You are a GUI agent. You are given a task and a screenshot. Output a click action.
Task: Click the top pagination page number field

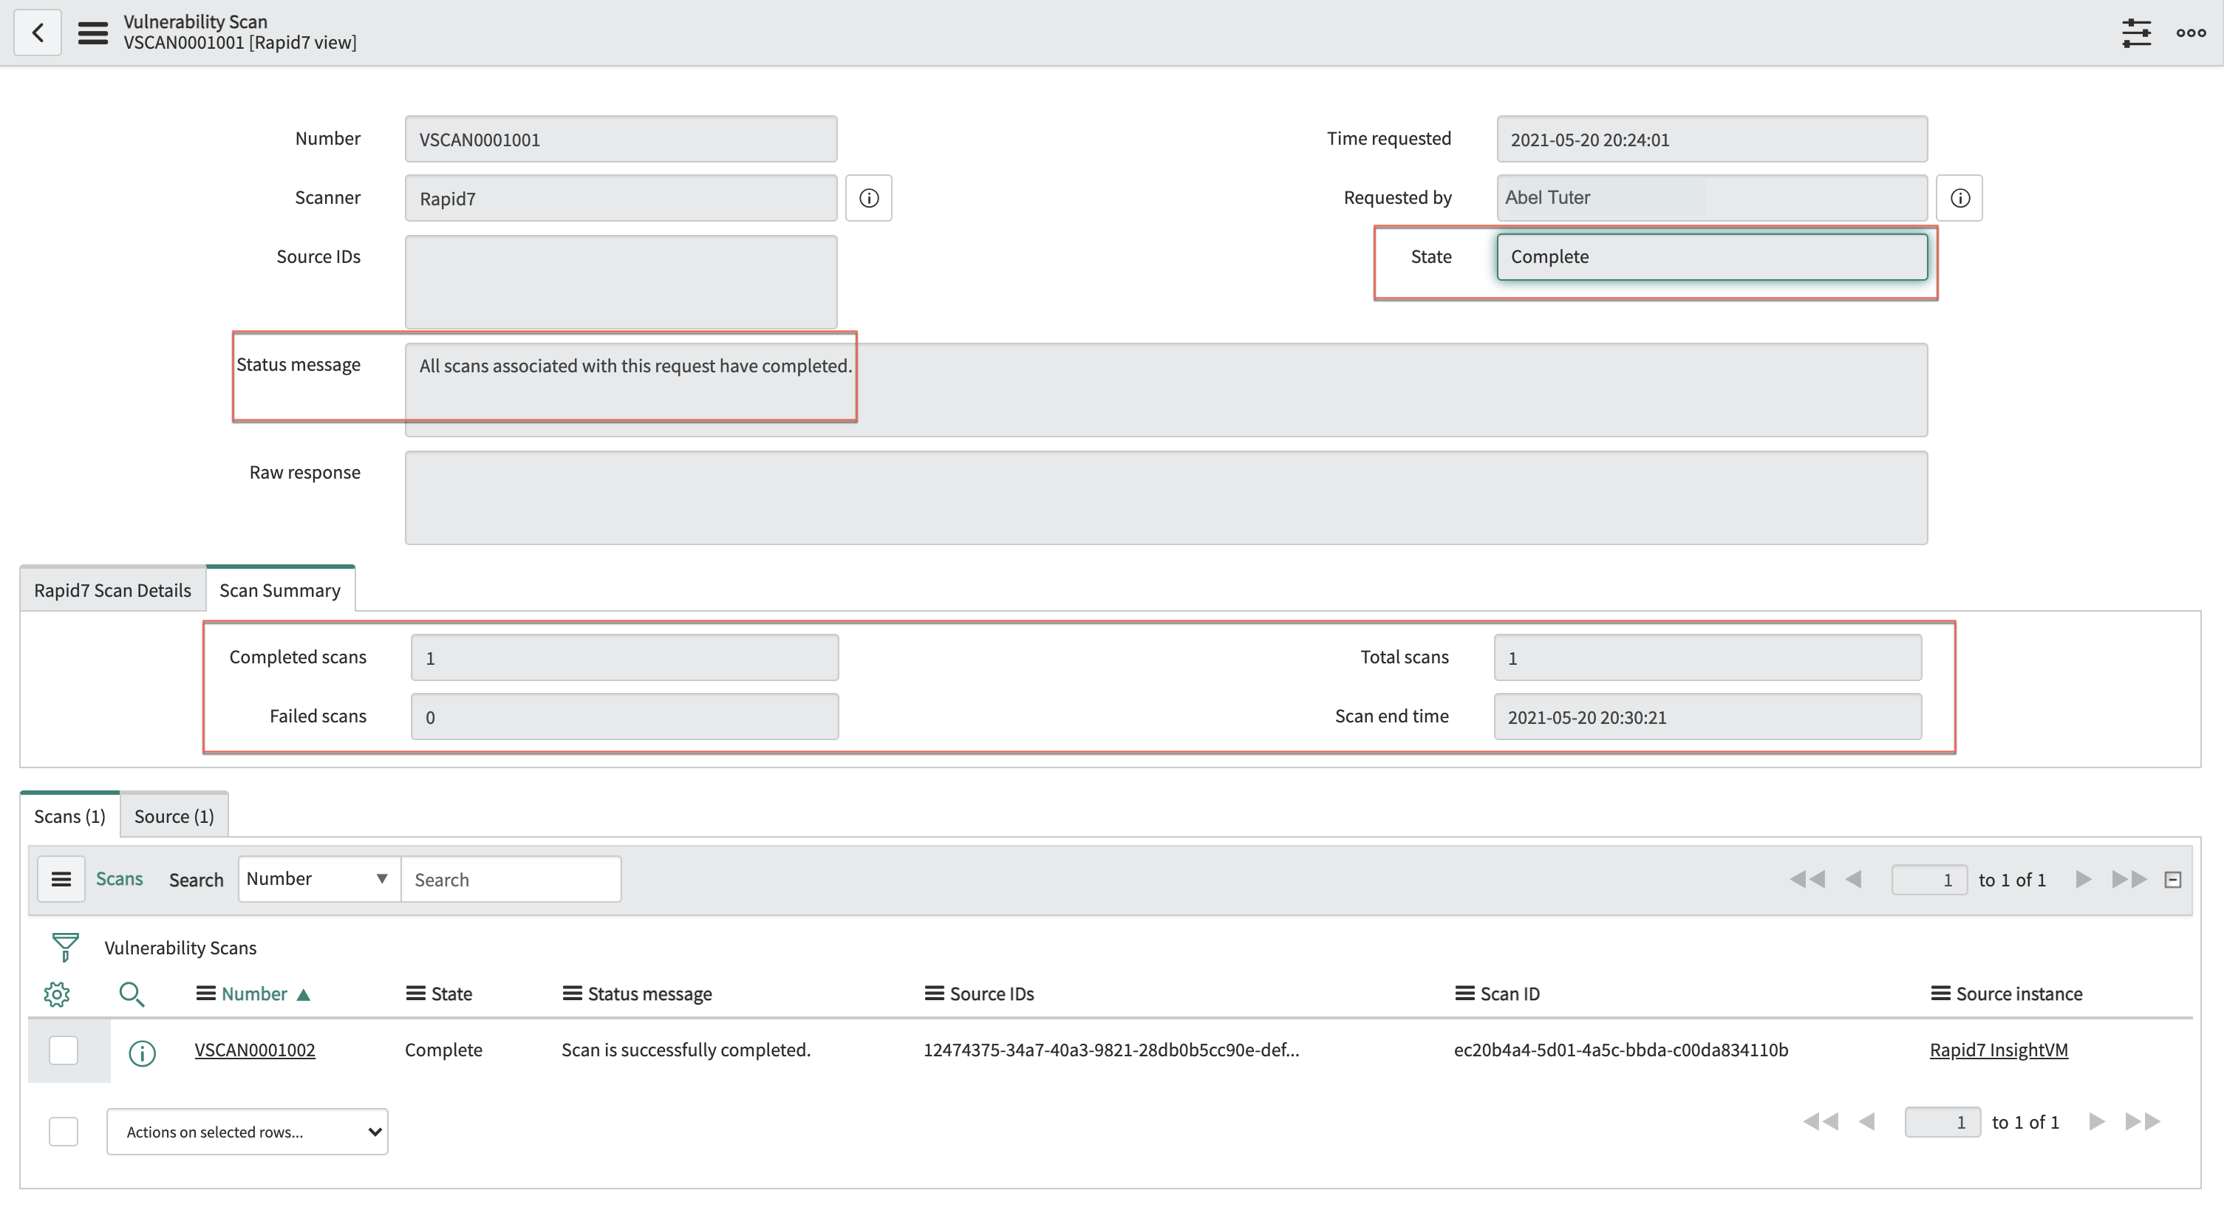tap(1930, 880)
